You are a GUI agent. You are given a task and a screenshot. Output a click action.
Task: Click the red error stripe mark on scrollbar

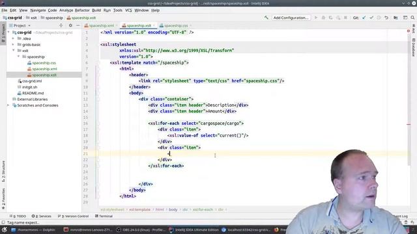click(x=409, y=124)
